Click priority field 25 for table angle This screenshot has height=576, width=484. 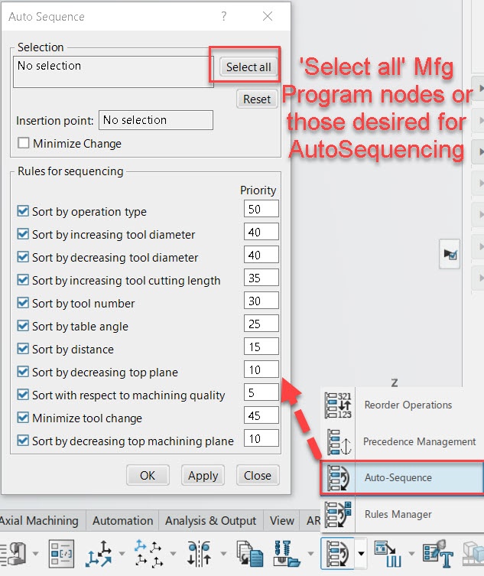point(261,324)
